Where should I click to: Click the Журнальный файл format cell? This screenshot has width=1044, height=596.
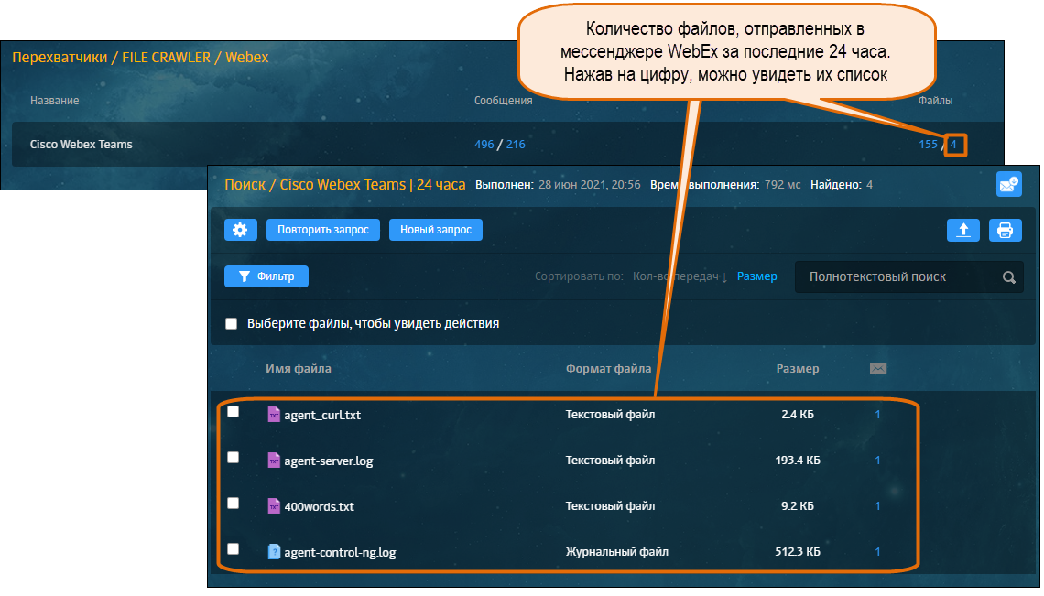[617, 551]
